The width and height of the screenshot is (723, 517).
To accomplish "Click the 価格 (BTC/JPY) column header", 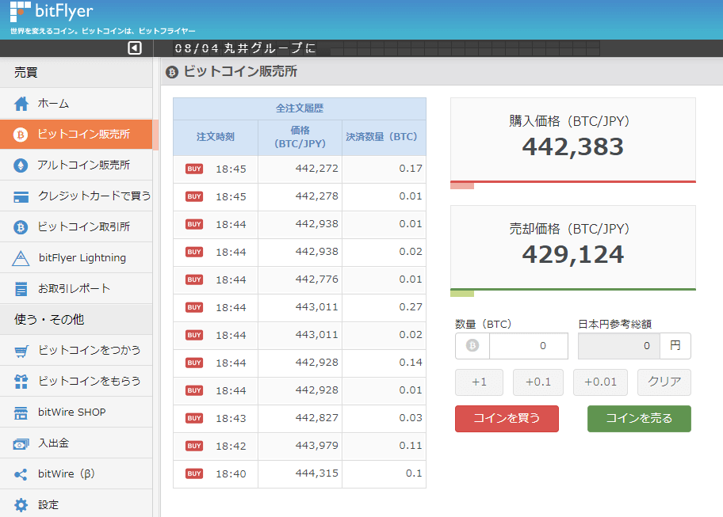I will [300, 137].
